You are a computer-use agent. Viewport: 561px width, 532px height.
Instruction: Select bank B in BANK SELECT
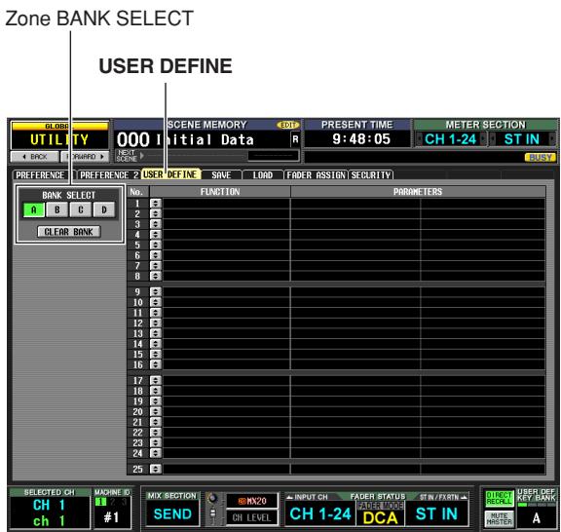56,209
